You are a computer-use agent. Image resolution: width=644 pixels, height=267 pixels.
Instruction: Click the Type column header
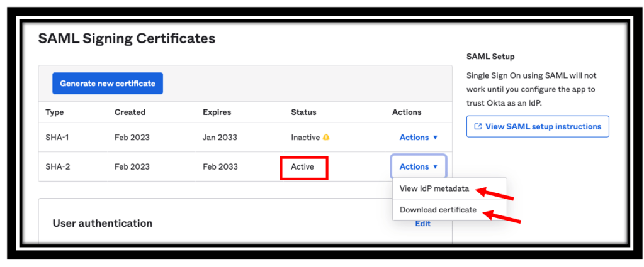click(55, 112)
